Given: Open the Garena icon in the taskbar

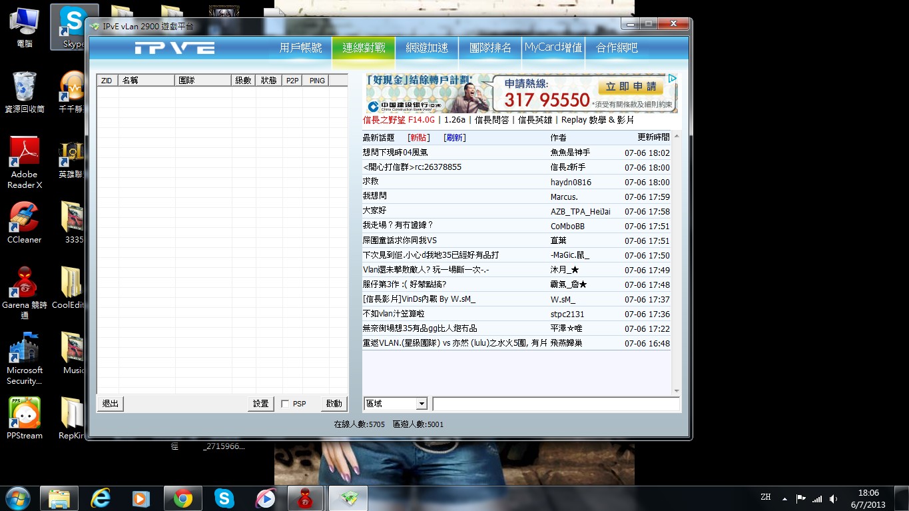Looking at the screenshot, I should 305,498.
